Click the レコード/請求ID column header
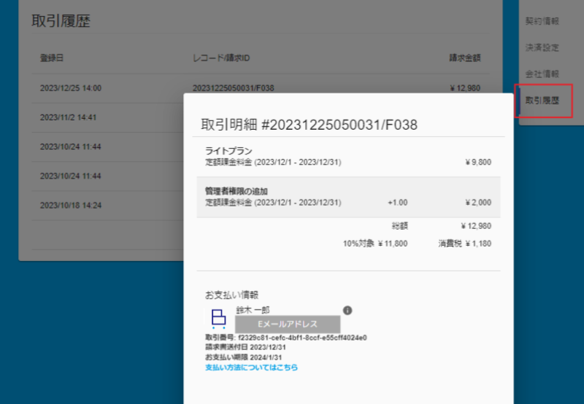This screenshot has width=584, height=404. (x=222, y=58)
